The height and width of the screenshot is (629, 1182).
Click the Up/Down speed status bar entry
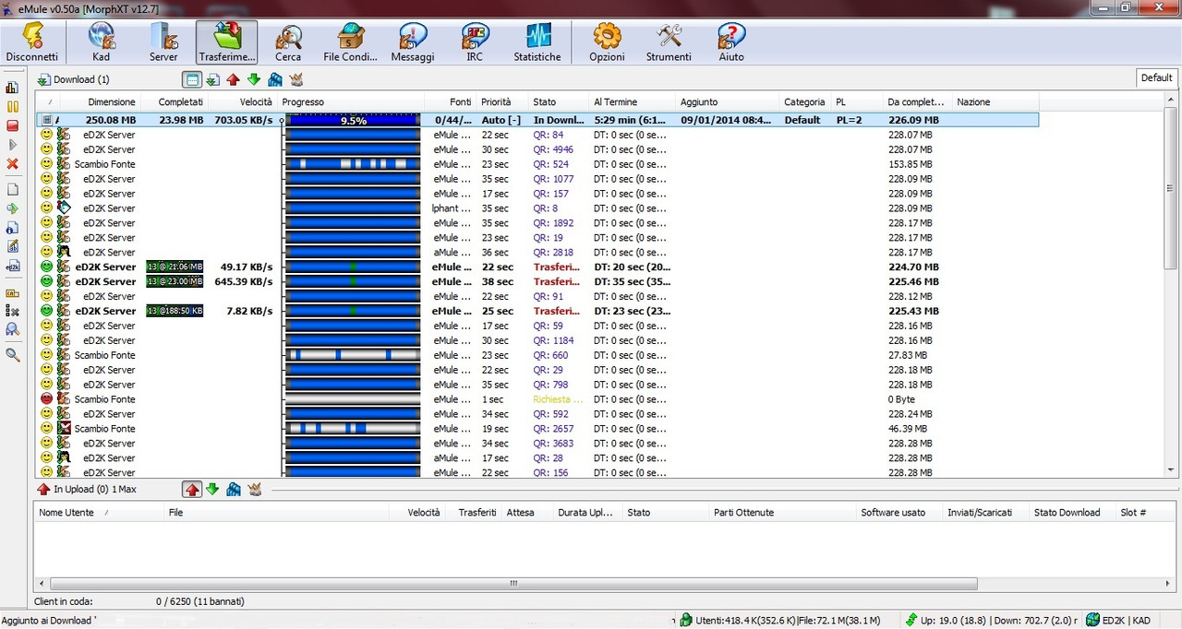(993, 621)
